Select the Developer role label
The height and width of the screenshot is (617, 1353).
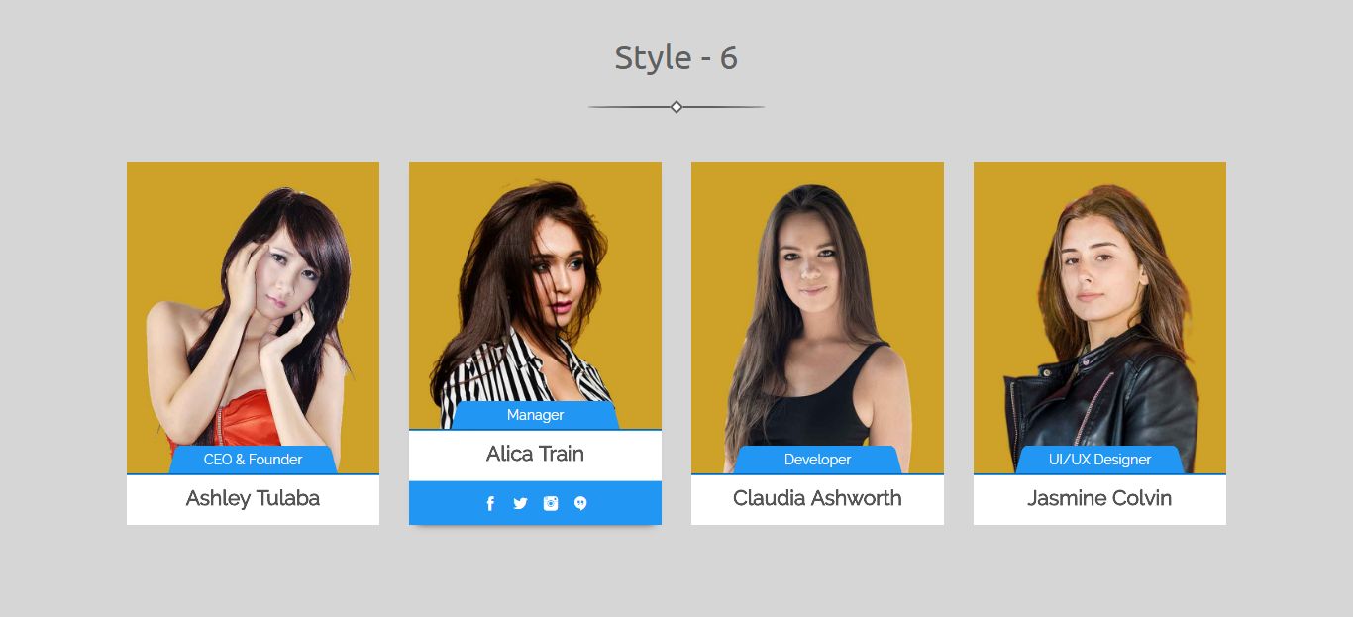(817, 460)
